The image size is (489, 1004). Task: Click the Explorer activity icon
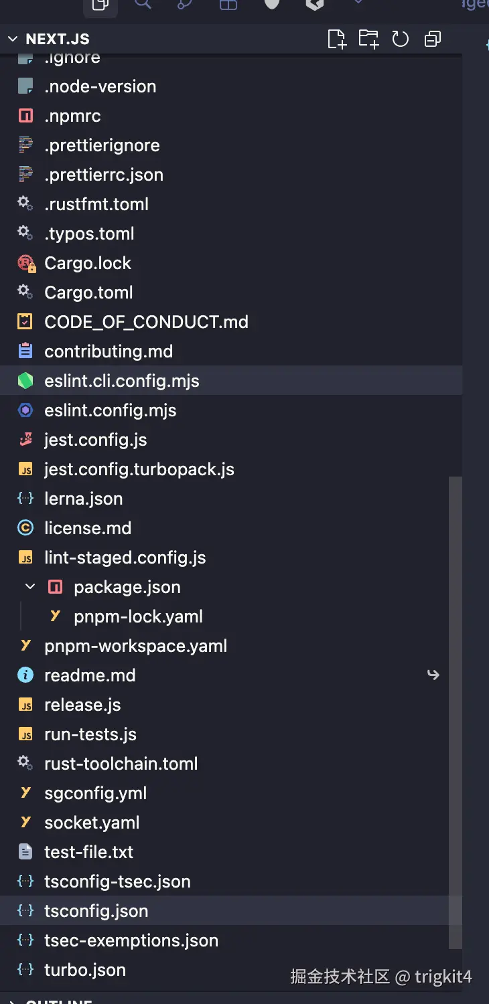point(100,5)
